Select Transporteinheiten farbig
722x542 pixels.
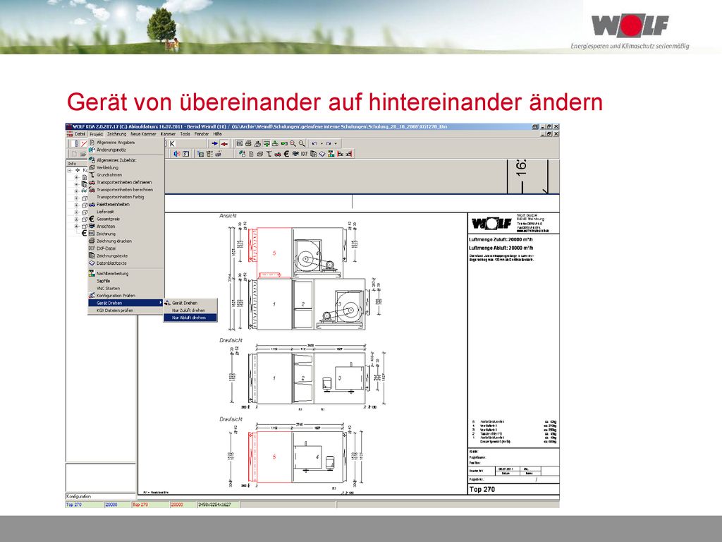126,197
